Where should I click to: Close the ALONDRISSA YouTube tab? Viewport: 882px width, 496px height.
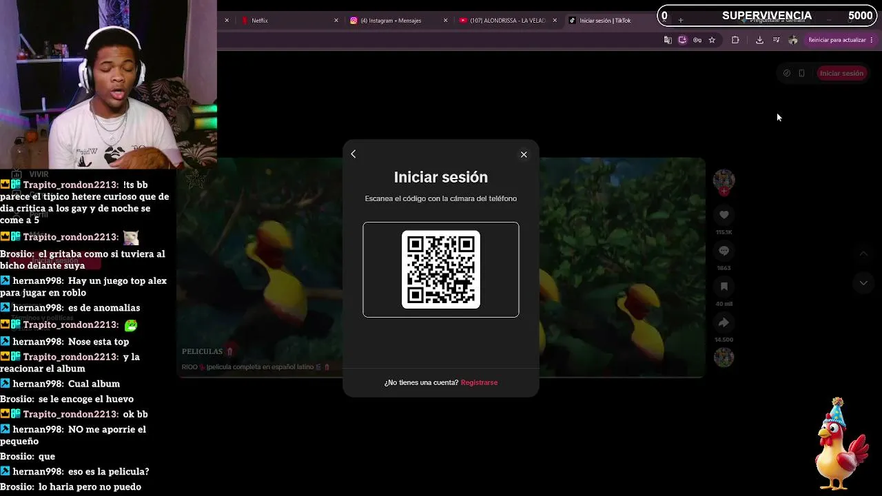tap(555, 21)
